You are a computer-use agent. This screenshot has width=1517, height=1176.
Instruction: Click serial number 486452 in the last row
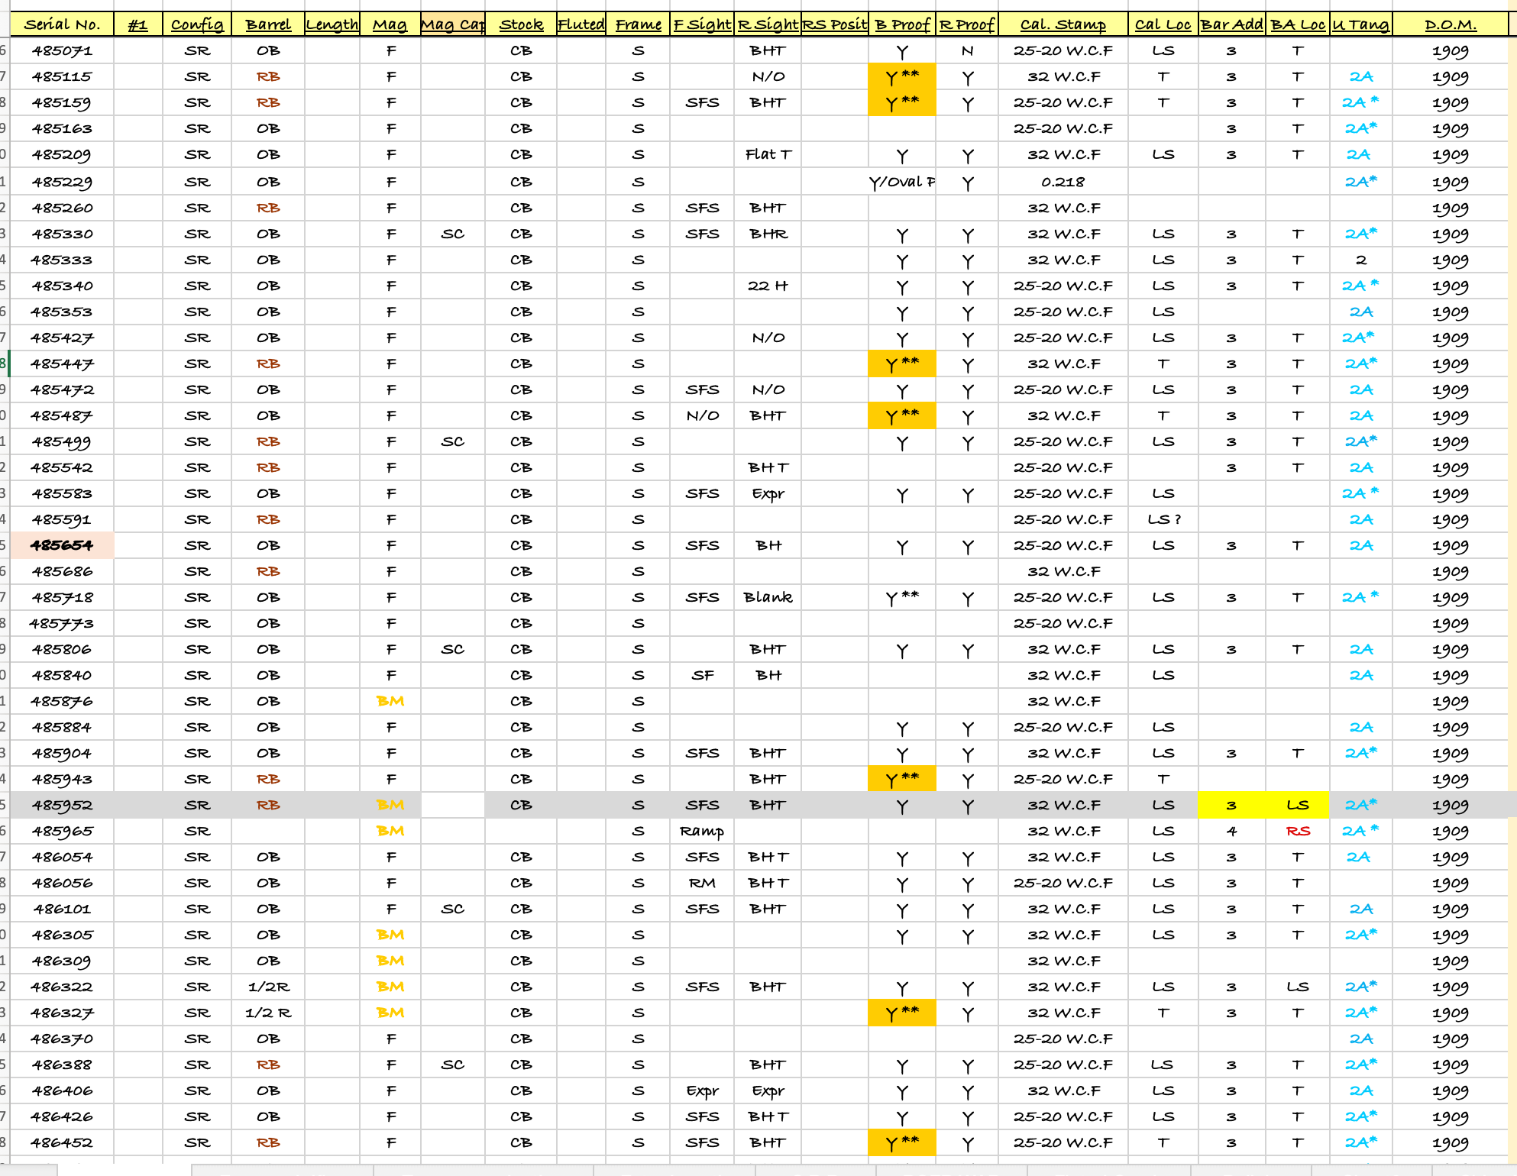[62, 1142]
